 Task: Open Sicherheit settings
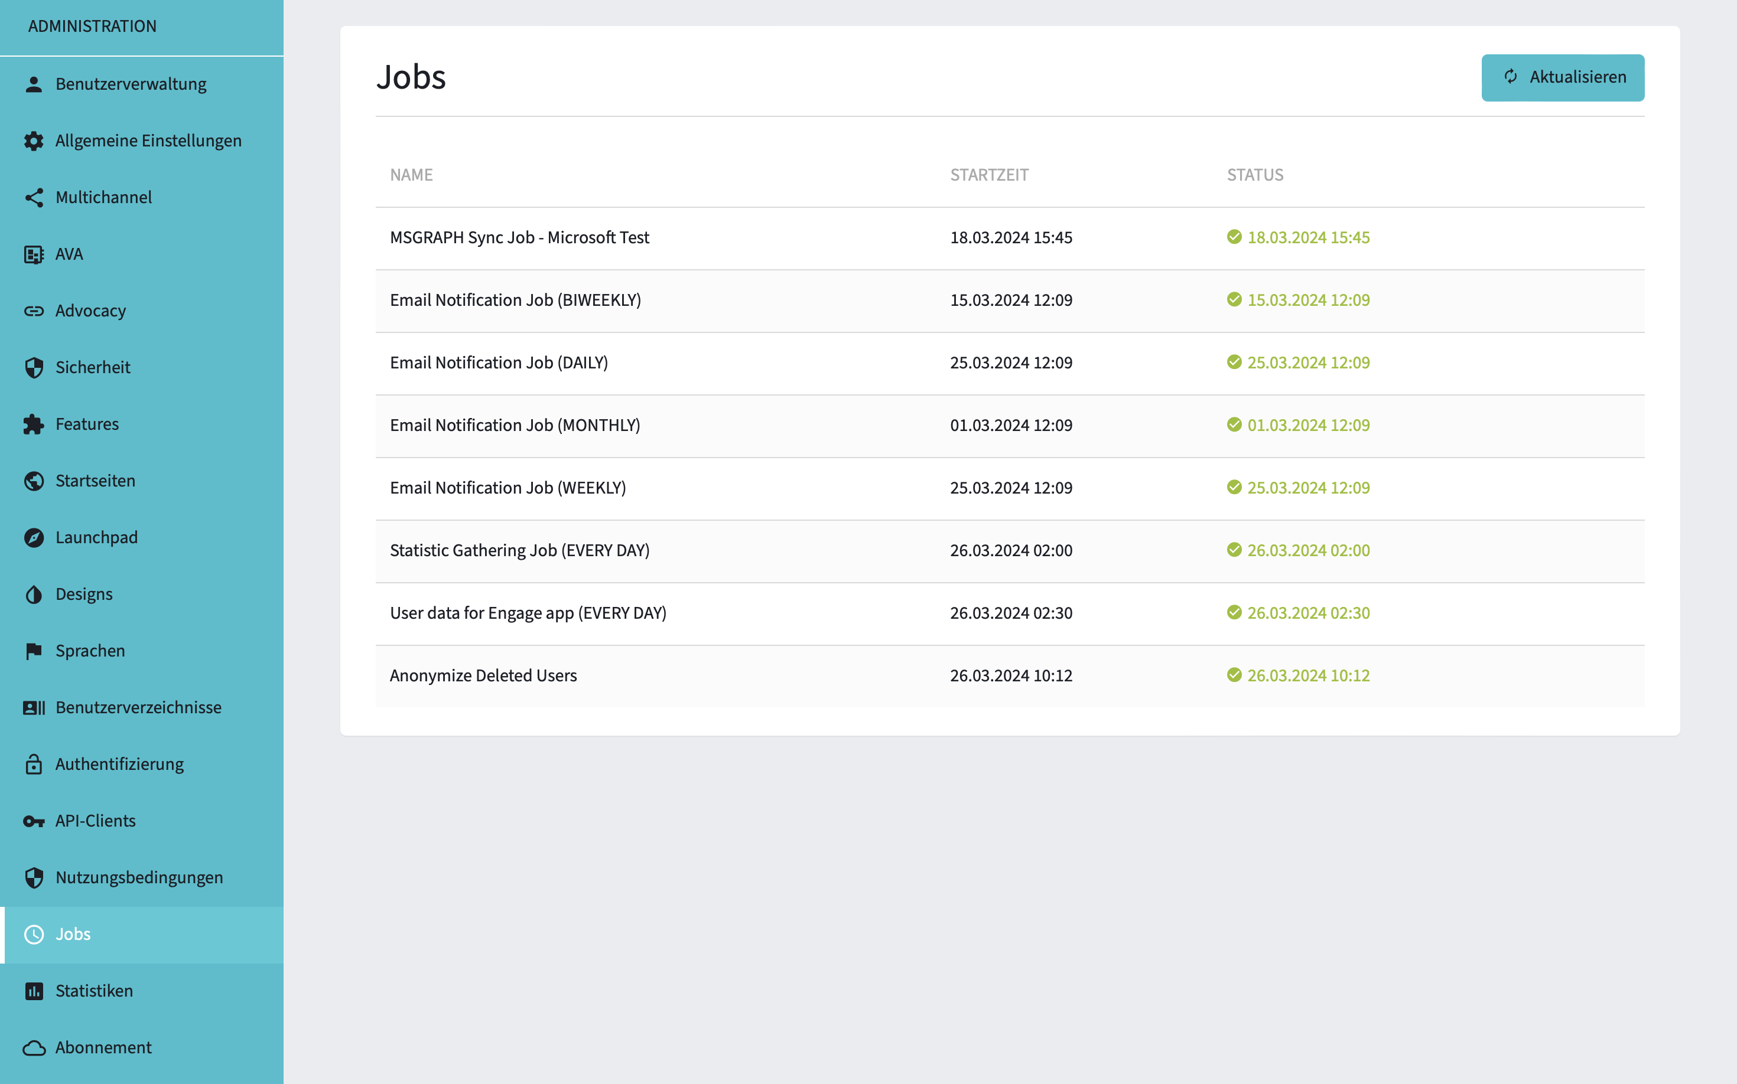coord(142,368)
